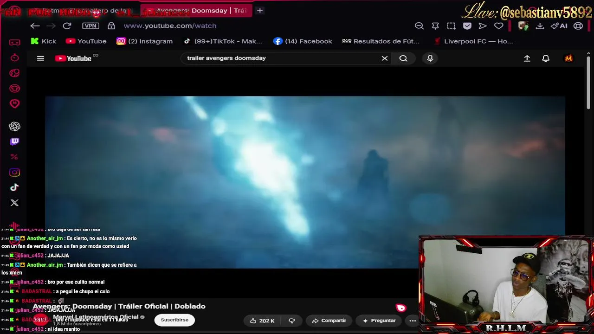View site security info via the lock icon
Image resolution: width=594 pixels, height=334 pixels.
tap(111, 26)
